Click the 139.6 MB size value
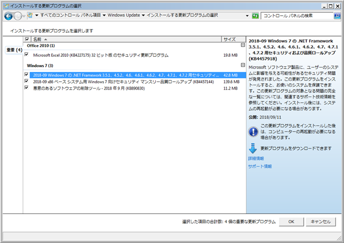The width and height of the screenshot is (344, 243). point(231,82)
